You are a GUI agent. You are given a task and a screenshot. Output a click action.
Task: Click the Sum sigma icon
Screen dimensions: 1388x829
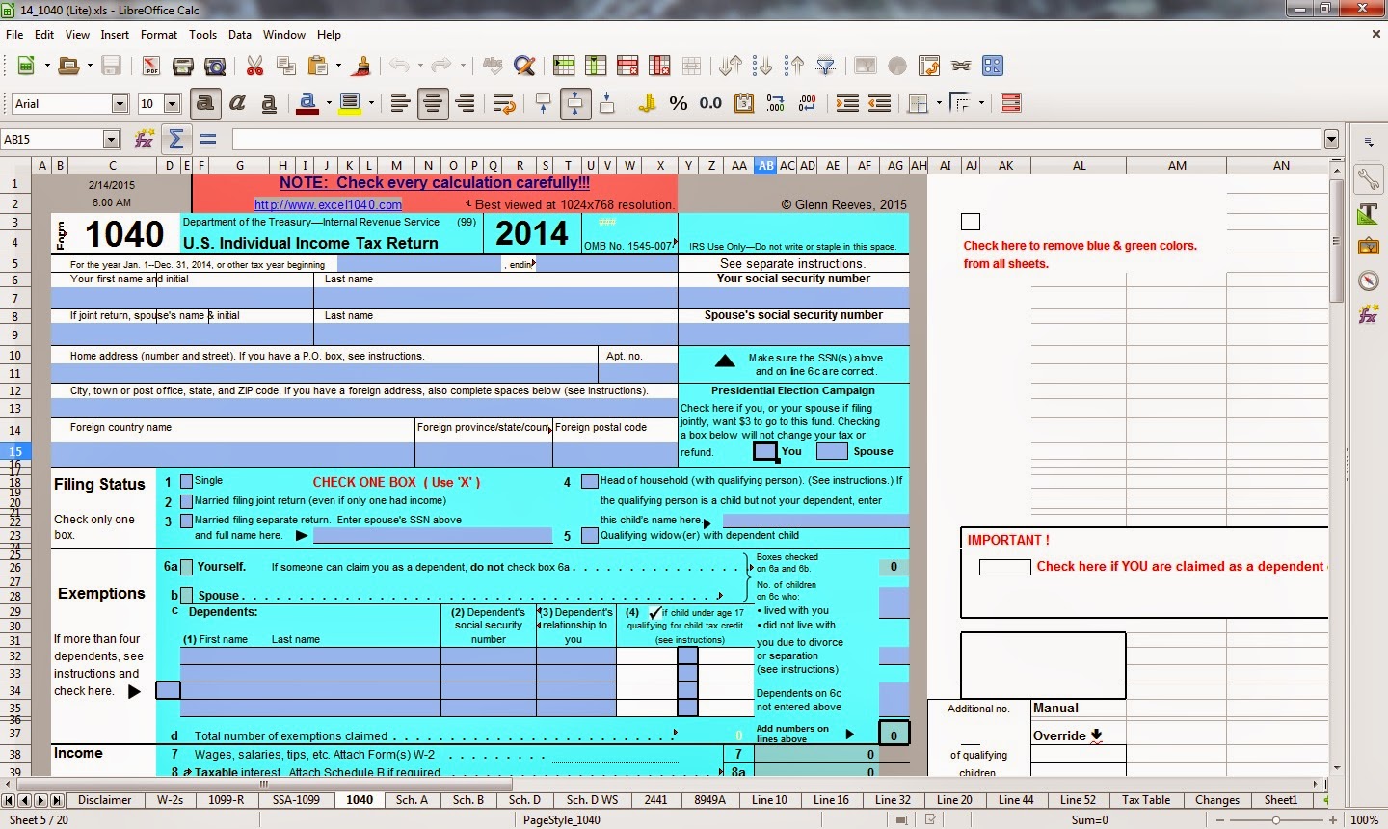point(175,140)
